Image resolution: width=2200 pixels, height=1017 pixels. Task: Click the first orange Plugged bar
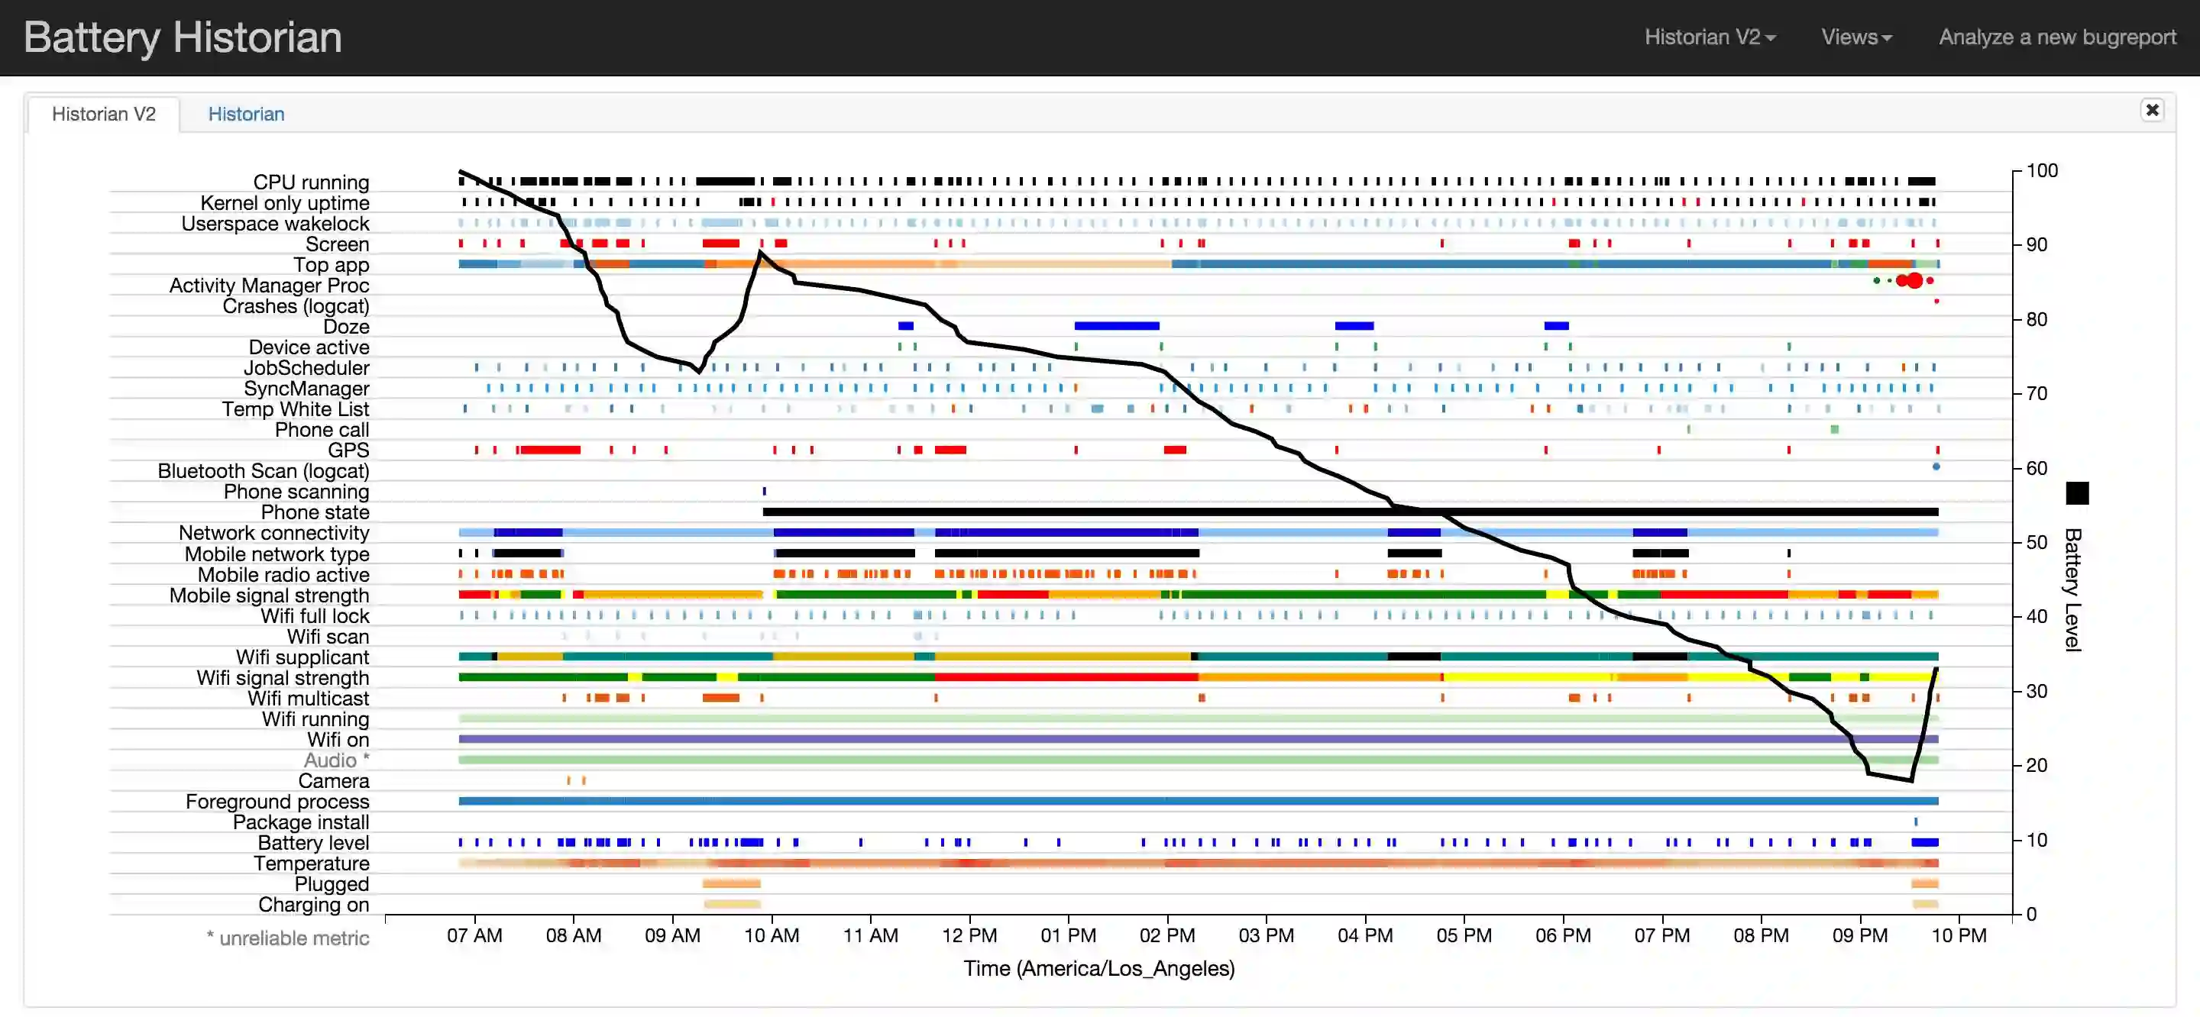pyautogui.click(x=731, y=883)
